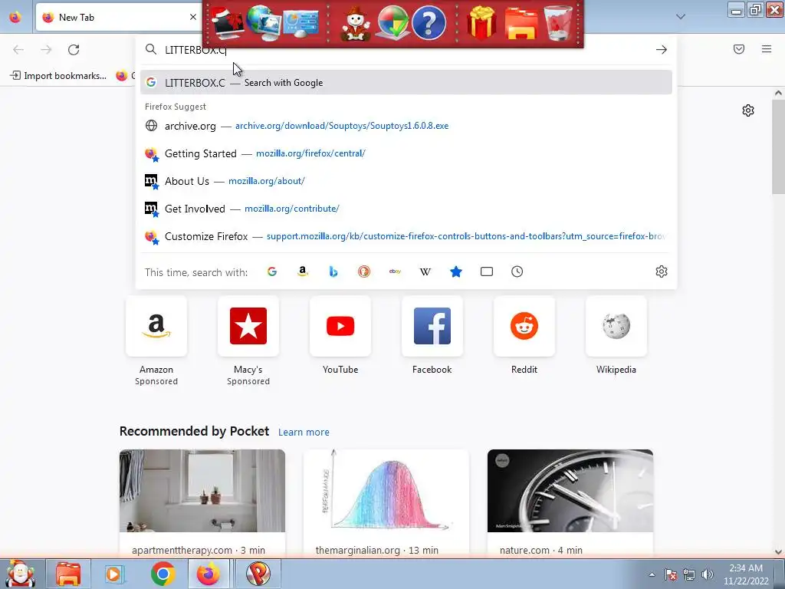Show hidden system tray icons
Image resolution: width=785 pixels, height=589 pixels.
pyautogui.click(x=652, y=574)
